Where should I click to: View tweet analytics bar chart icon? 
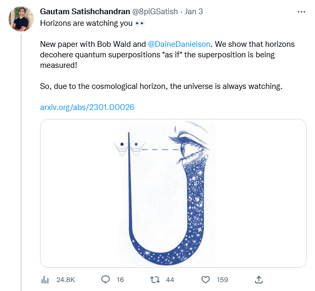coord(45,279)
